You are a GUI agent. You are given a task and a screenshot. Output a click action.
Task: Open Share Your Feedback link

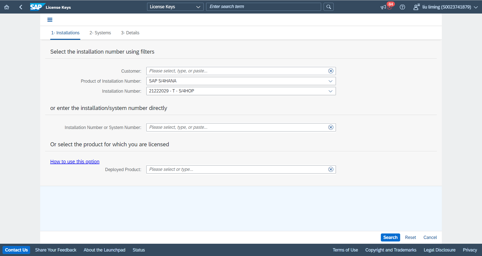click(x=56, y=250)
